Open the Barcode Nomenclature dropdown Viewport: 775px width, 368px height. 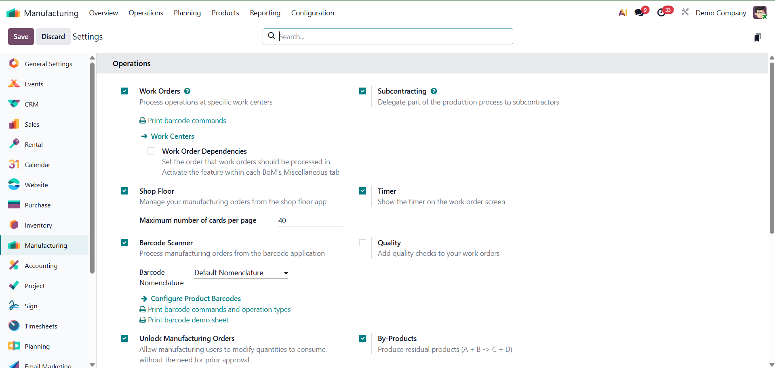tap(241, 273)
